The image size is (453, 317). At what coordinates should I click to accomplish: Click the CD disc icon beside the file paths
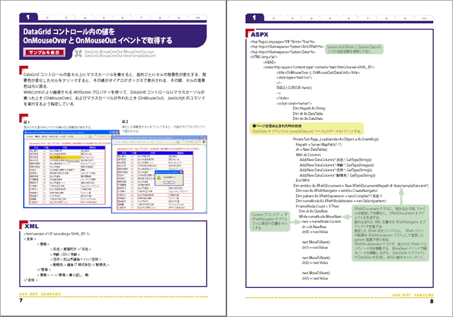pyautogui.click(x=77, y=53)
